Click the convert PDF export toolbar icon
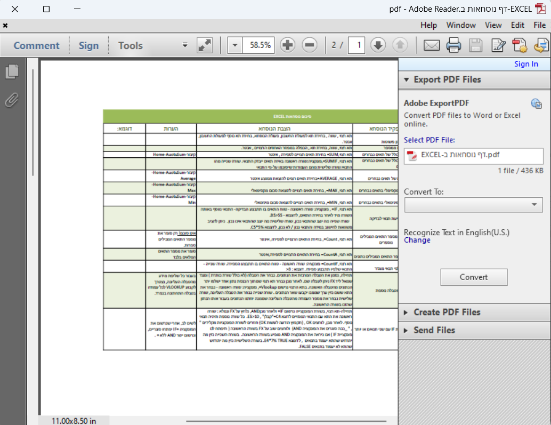Viewport: 551px width, 425px height. pos(541,45)
